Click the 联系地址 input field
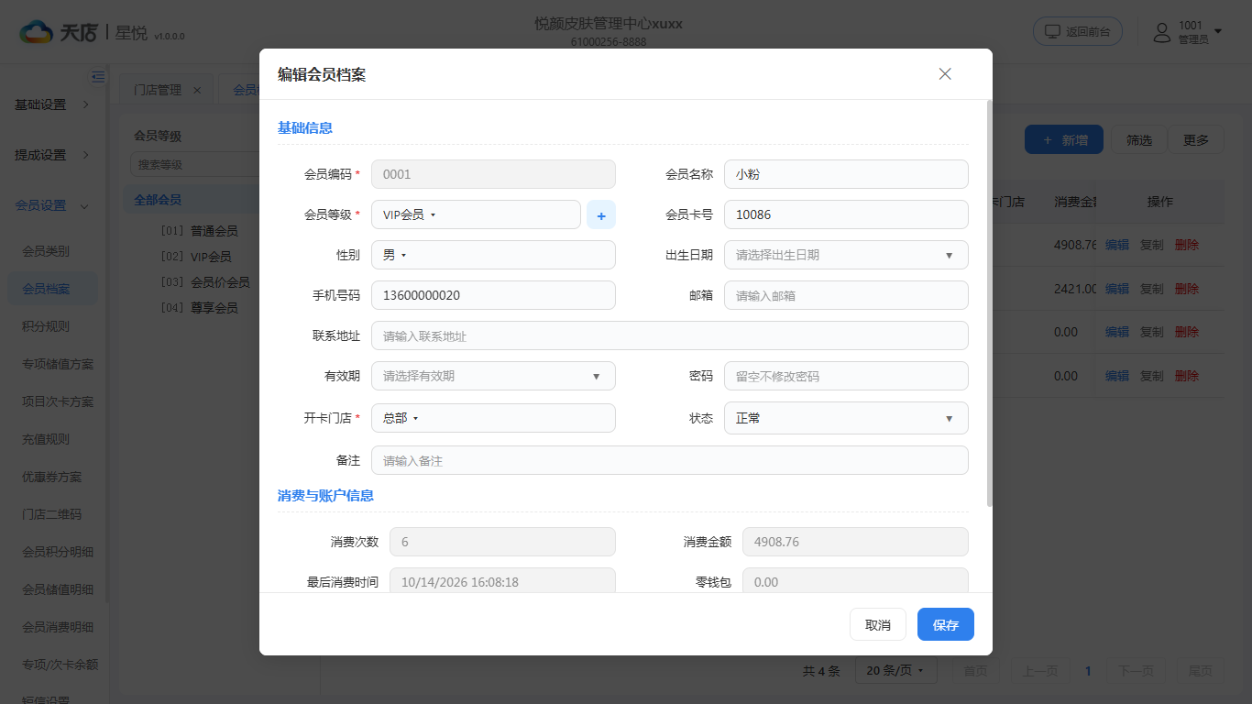The width and height of the screenshot is (1252, 704). (x=670, y=335)
